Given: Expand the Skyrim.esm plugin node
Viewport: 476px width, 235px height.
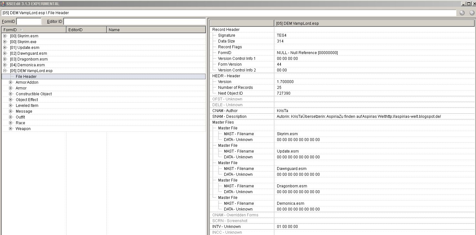Looking at the screenshot, I should [5, 36].
